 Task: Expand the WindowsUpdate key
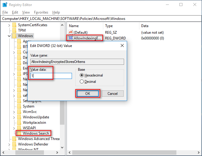click(x=14, y=117)
